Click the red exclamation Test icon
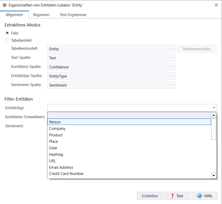 pos(173,196)
